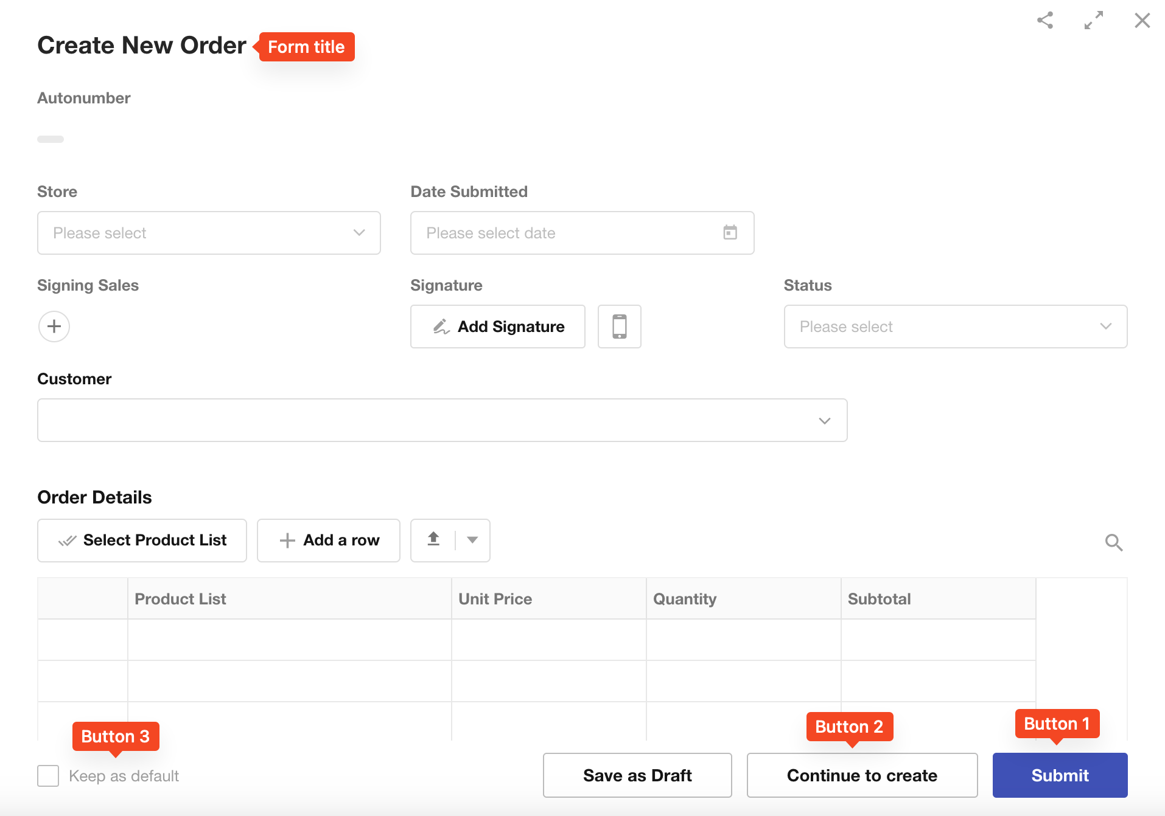Enable the Keep as default checkbox

(48, 776)
